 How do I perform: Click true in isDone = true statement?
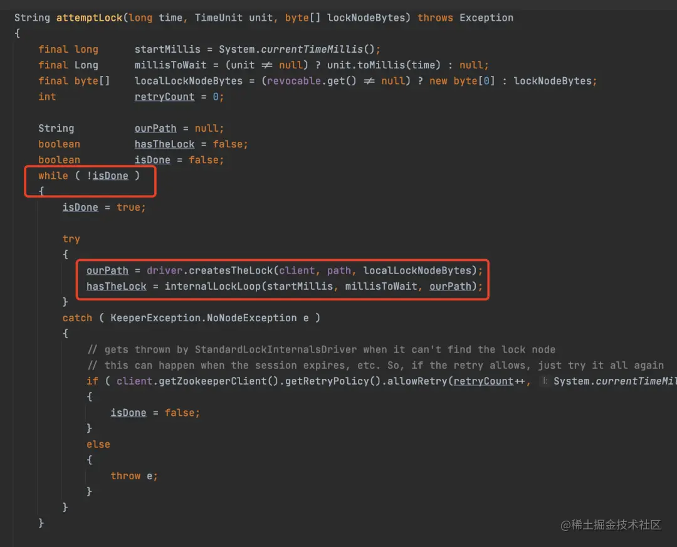coord(129,208)
